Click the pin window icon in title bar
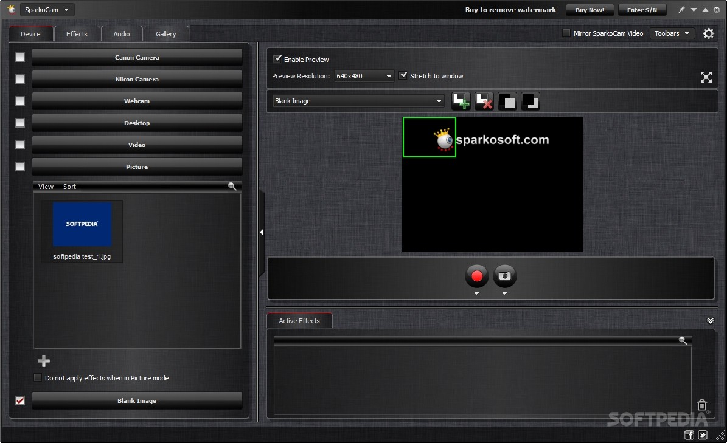The width and height of the screenshot is (727, 443). [x=681, y=10]
